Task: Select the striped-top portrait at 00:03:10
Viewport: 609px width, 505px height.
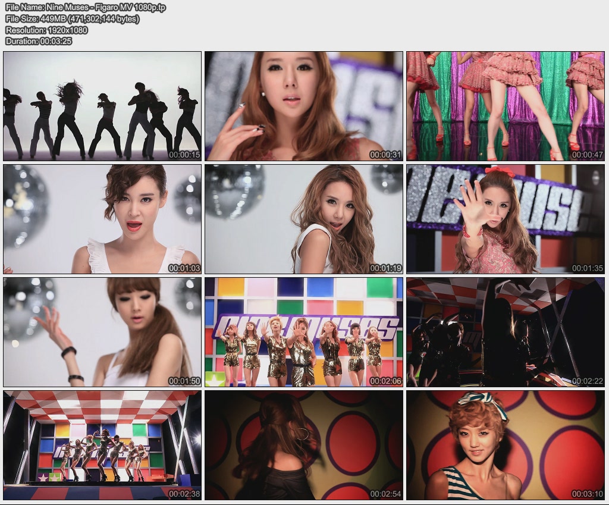Action: click(506, 445)
